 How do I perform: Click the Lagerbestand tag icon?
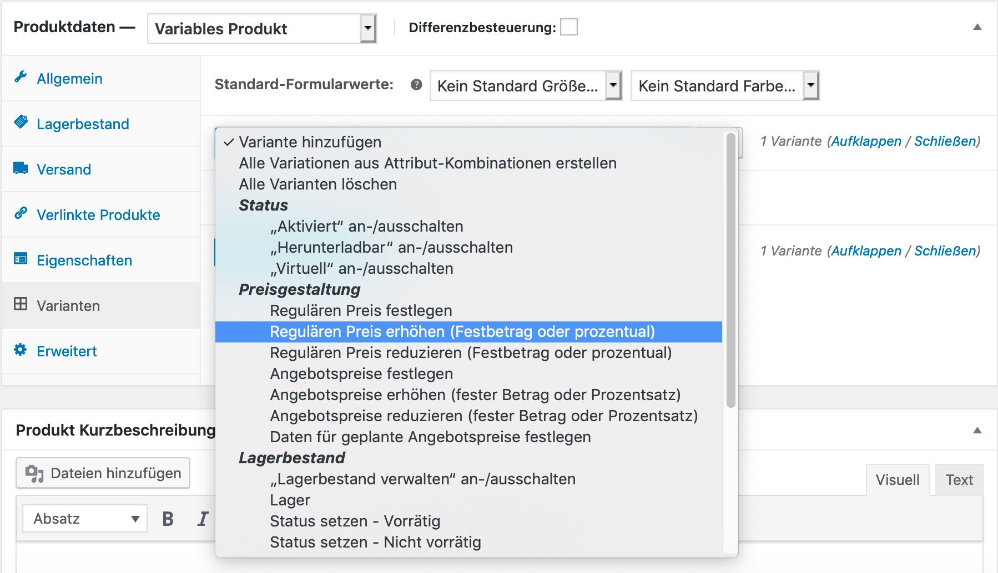(x=21, y=122)
